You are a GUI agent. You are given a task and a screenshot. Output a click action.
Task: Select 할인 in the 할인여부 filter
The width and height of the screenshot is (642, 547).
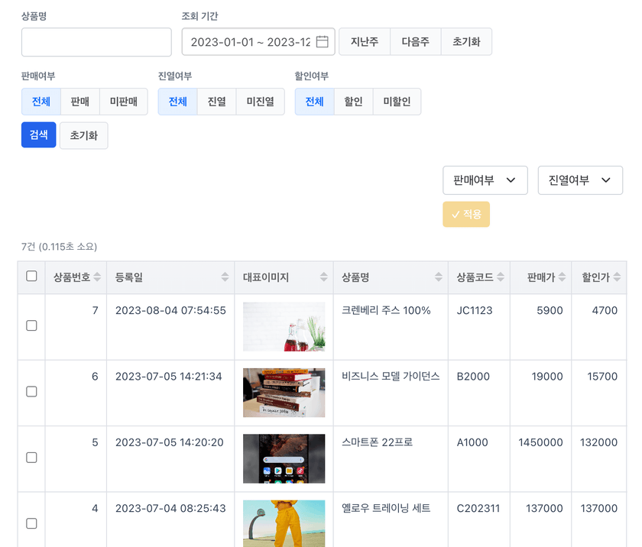click(x=352, y=101)
